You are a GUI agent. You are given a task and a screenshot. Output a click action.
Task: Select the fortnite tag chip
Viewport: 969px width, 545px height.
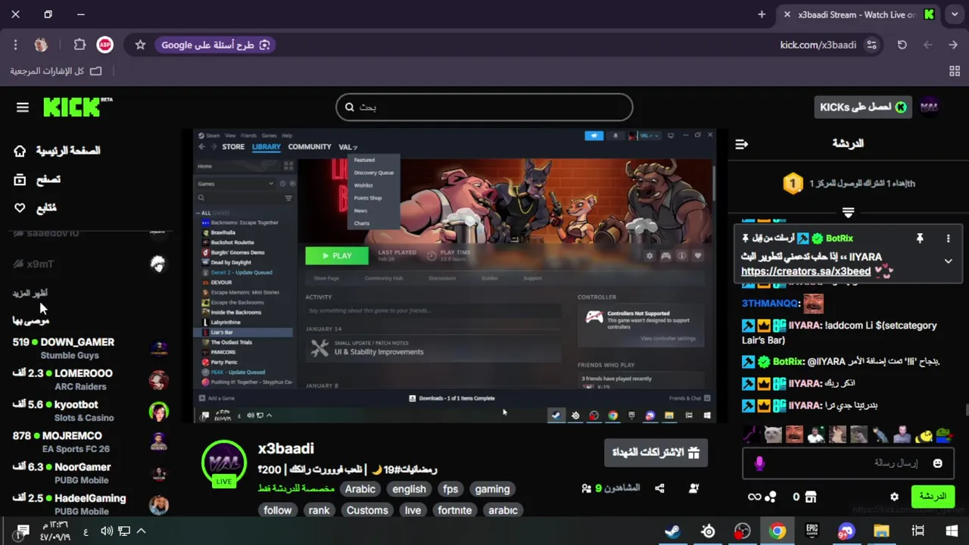click(x=454, y=510)
